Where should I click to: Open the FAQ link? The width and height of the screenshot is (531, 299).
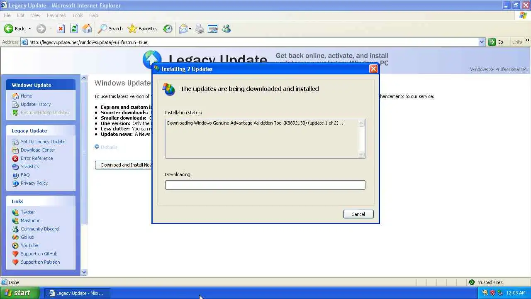tap(25, 175)
